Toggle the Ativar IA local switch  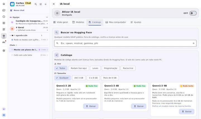(193, 13)
